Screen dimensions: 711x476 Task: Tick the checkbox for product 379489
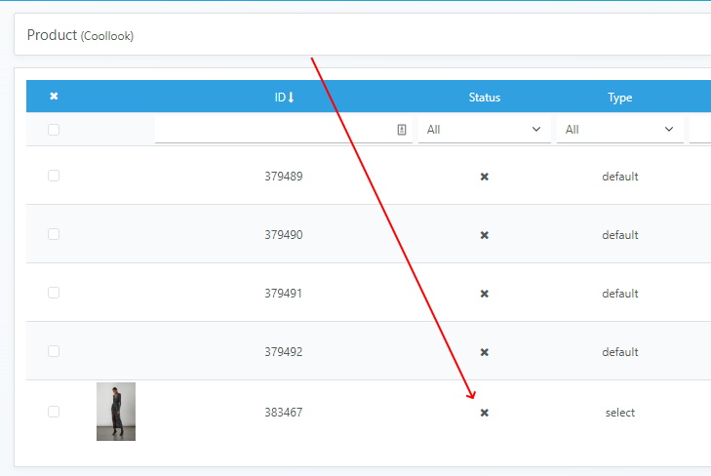[x=54, y=176]
